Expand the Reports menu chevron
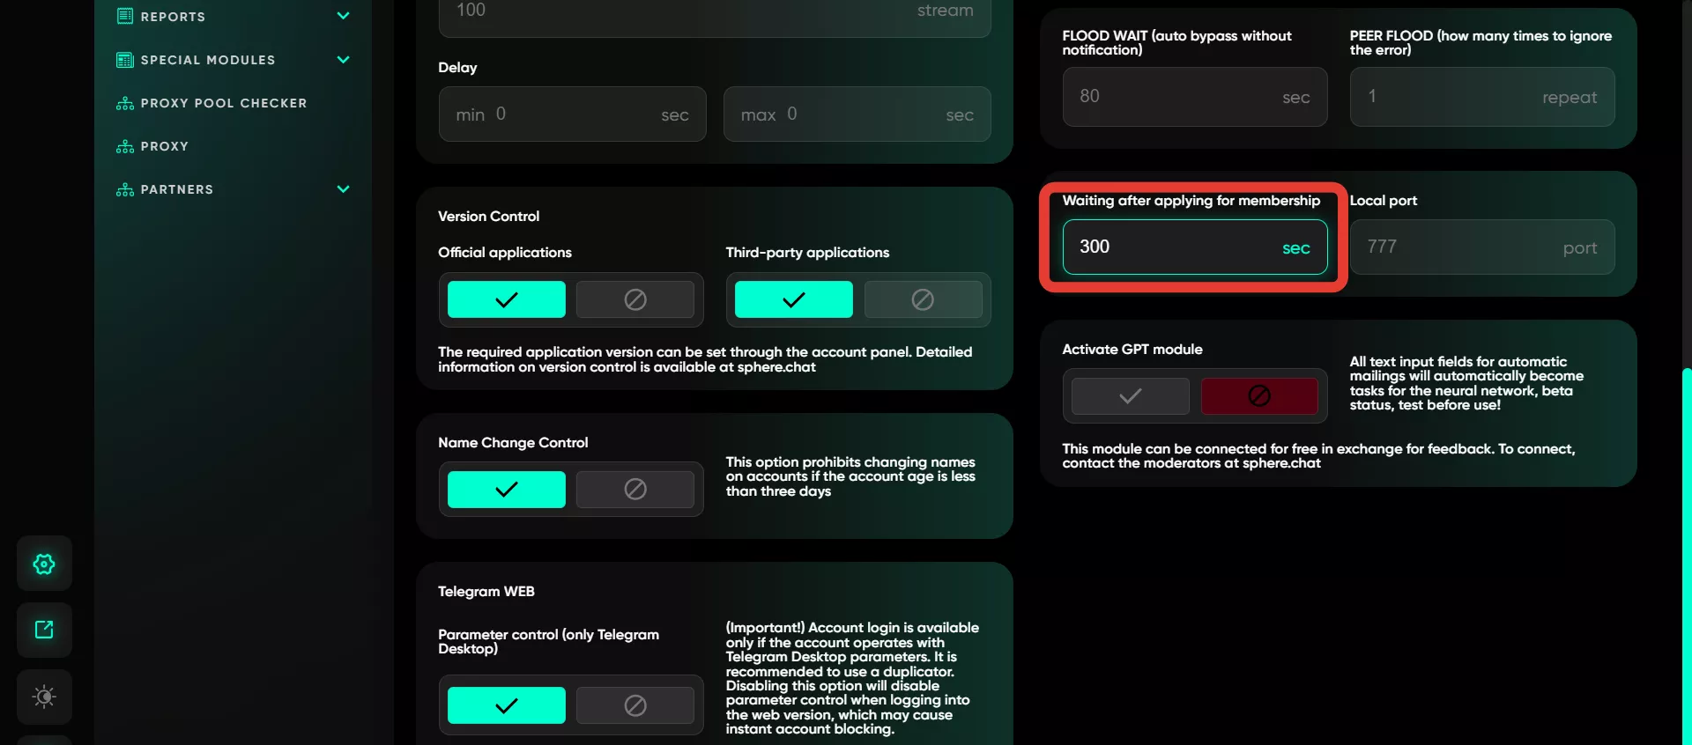This screenshot has height=745, width=1692. pos(344,16)
